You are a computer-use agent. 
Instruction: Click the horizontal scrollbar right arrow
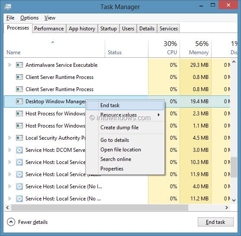click(x=227, y=208)
